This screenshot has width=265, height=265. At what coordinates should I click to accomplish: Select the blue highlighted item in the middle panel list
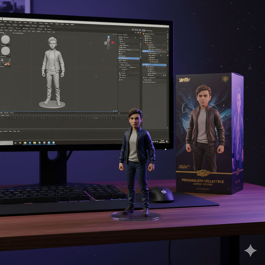click(x=129, y=58)
